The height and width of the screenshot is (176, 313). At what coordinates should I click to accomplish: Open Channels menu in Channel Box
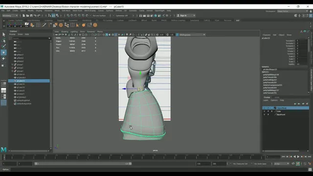(x=267, y=35)
